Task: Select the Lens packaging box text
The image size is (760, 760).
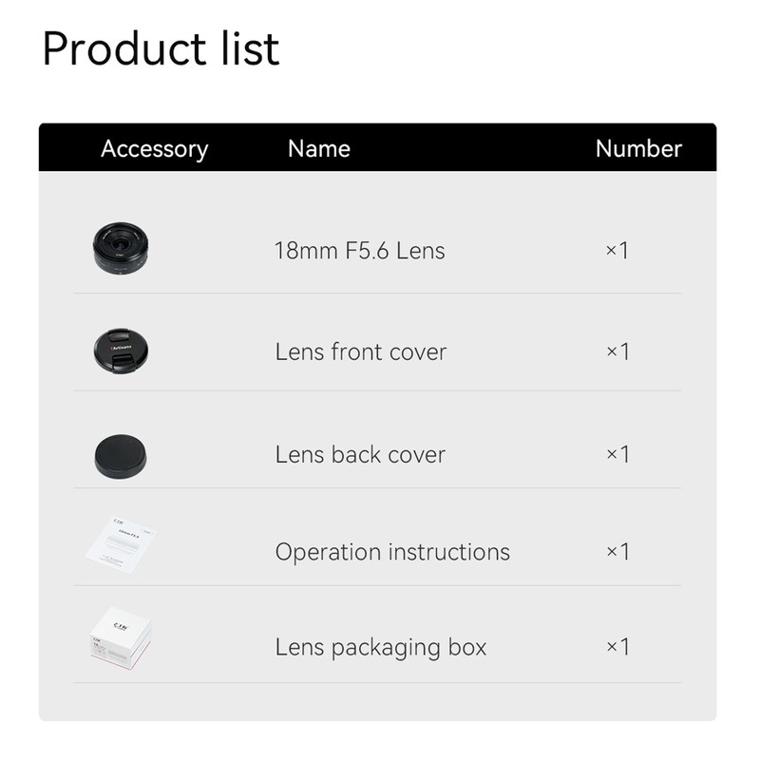Action: (380, 648)
